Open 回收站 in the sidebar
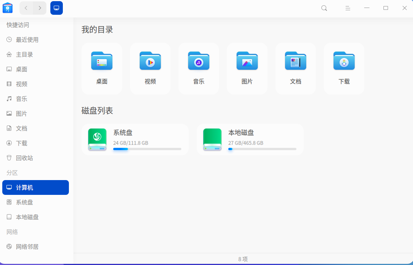413x265 pixels. (36, 158)
